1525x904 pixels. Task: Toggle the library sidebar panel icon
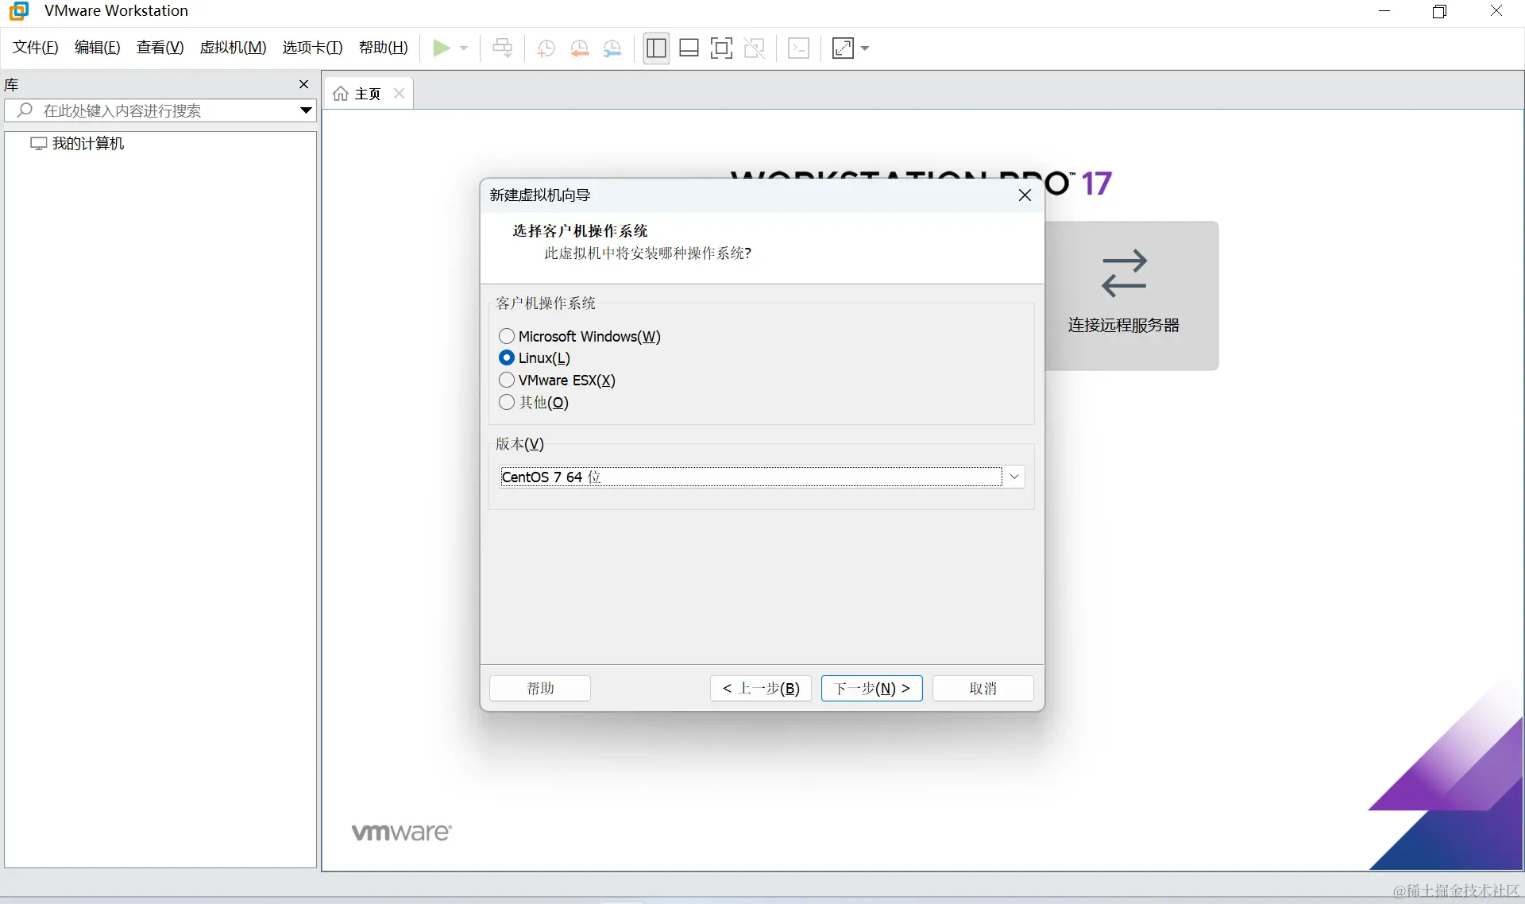click(x=656, y=48)
